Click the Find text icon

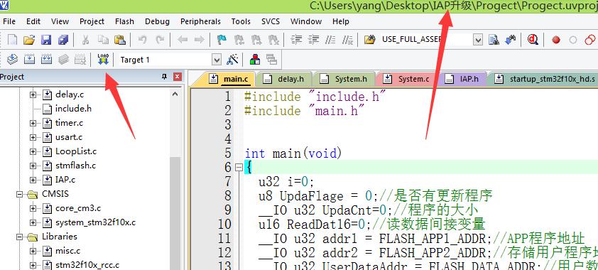point(494,40)
